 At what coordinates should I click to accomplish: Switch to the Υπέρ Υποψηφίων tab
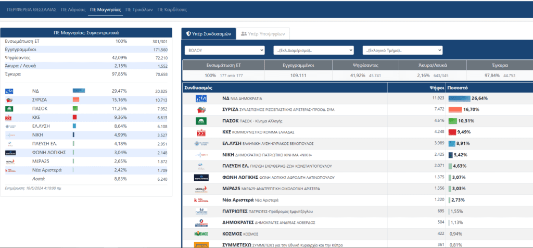(x=262, y=33)
